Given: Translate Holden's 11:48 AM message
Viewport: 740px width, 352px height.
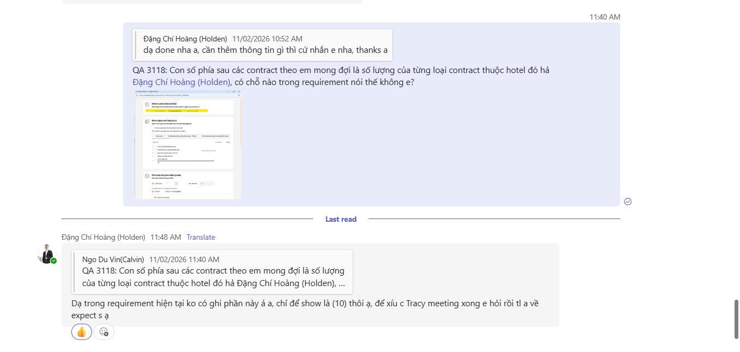Looking at the screenshot, I should coord(201,237).
